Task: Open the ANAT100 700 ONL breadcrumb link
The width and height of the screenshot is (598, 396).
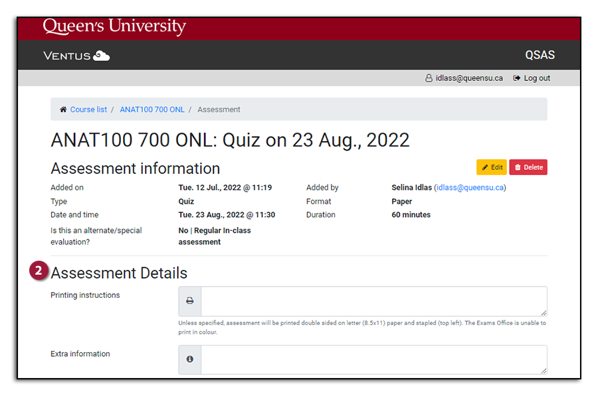Action: coord(151,109)
